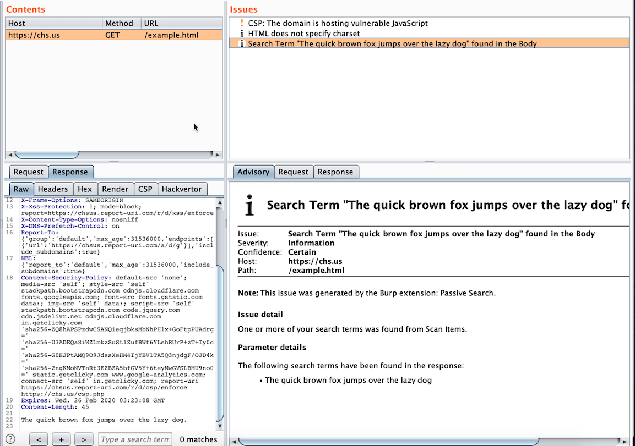Click the help question mark icon
This screenshot has width=635, height=446.
point(10,439)
